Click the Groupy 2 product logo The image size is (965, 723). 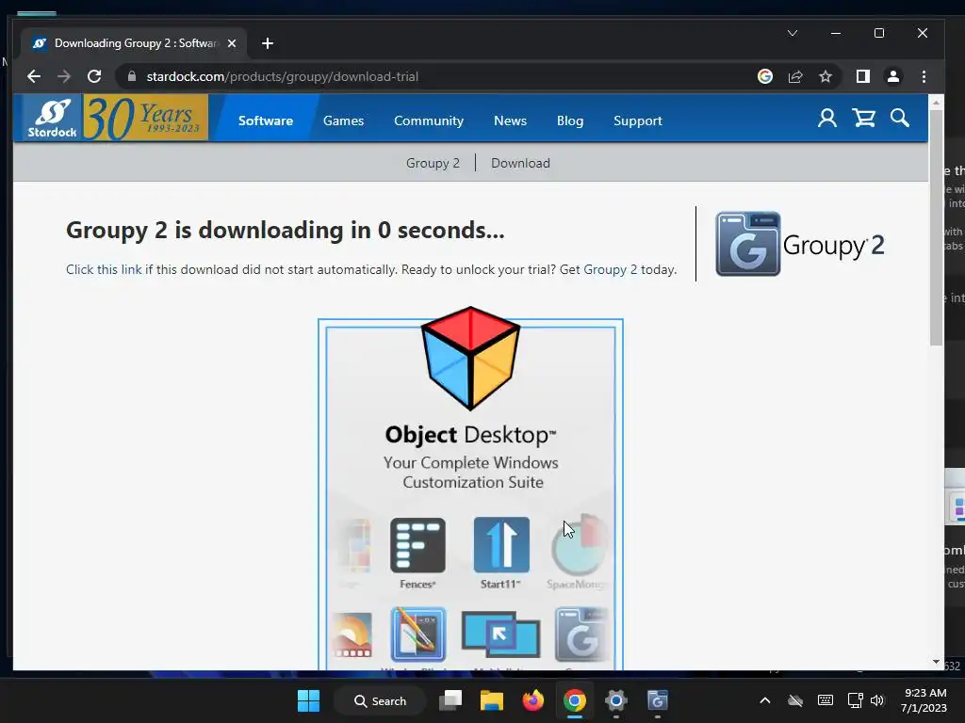click(800, 244)
